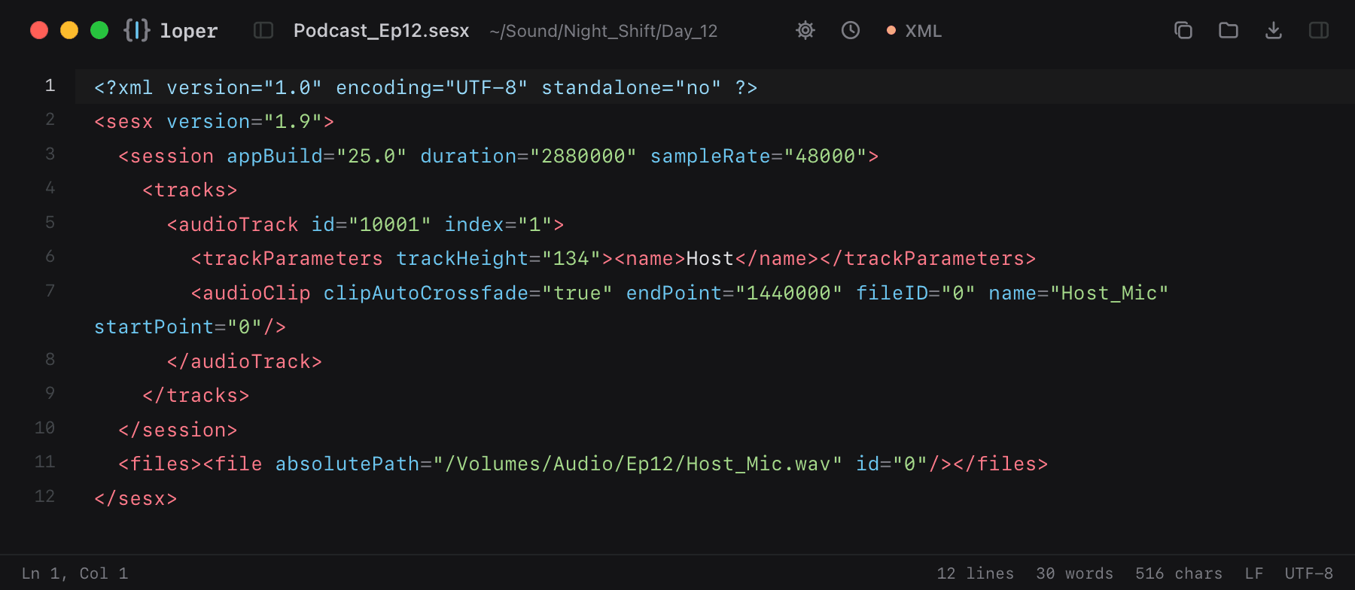
Task: Toggle the right sidebar panel icon
Action: (1319, 30)
